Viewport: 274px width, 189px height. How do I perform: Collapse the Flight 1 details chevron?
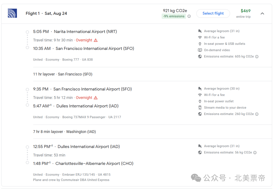(x=262, y=13)
